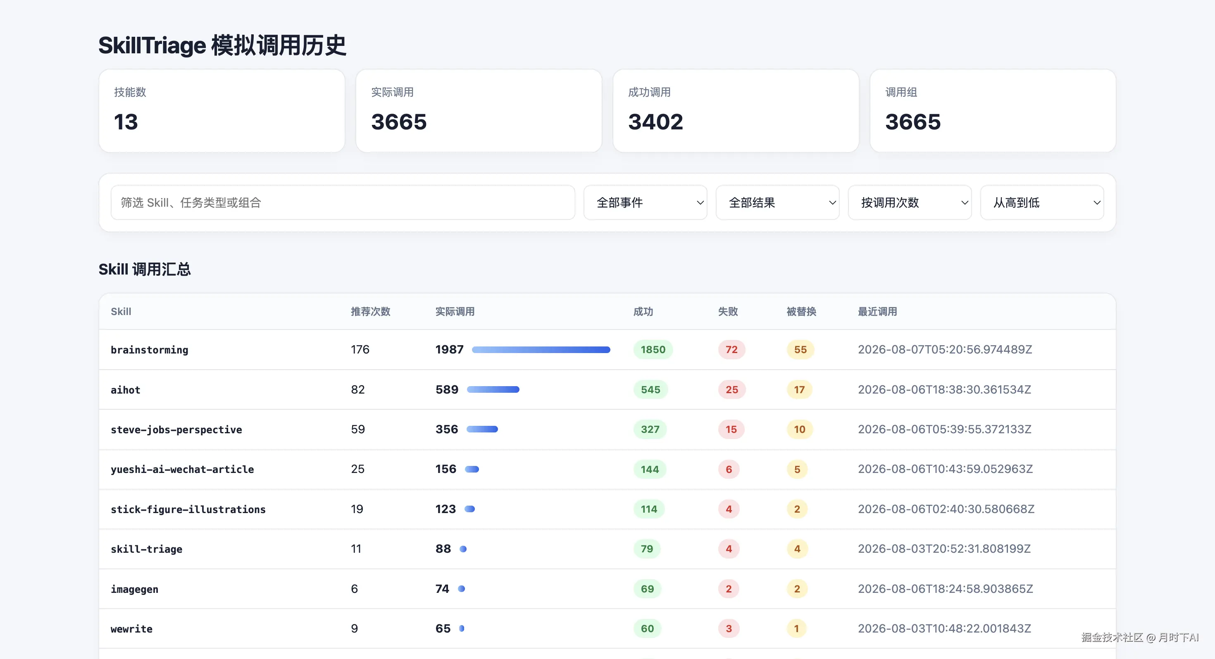Click the 成功调用 summary card showing 3402
Image resolution: width=1215 pixels, height=659 pixels.
click(x=736, y=111)
